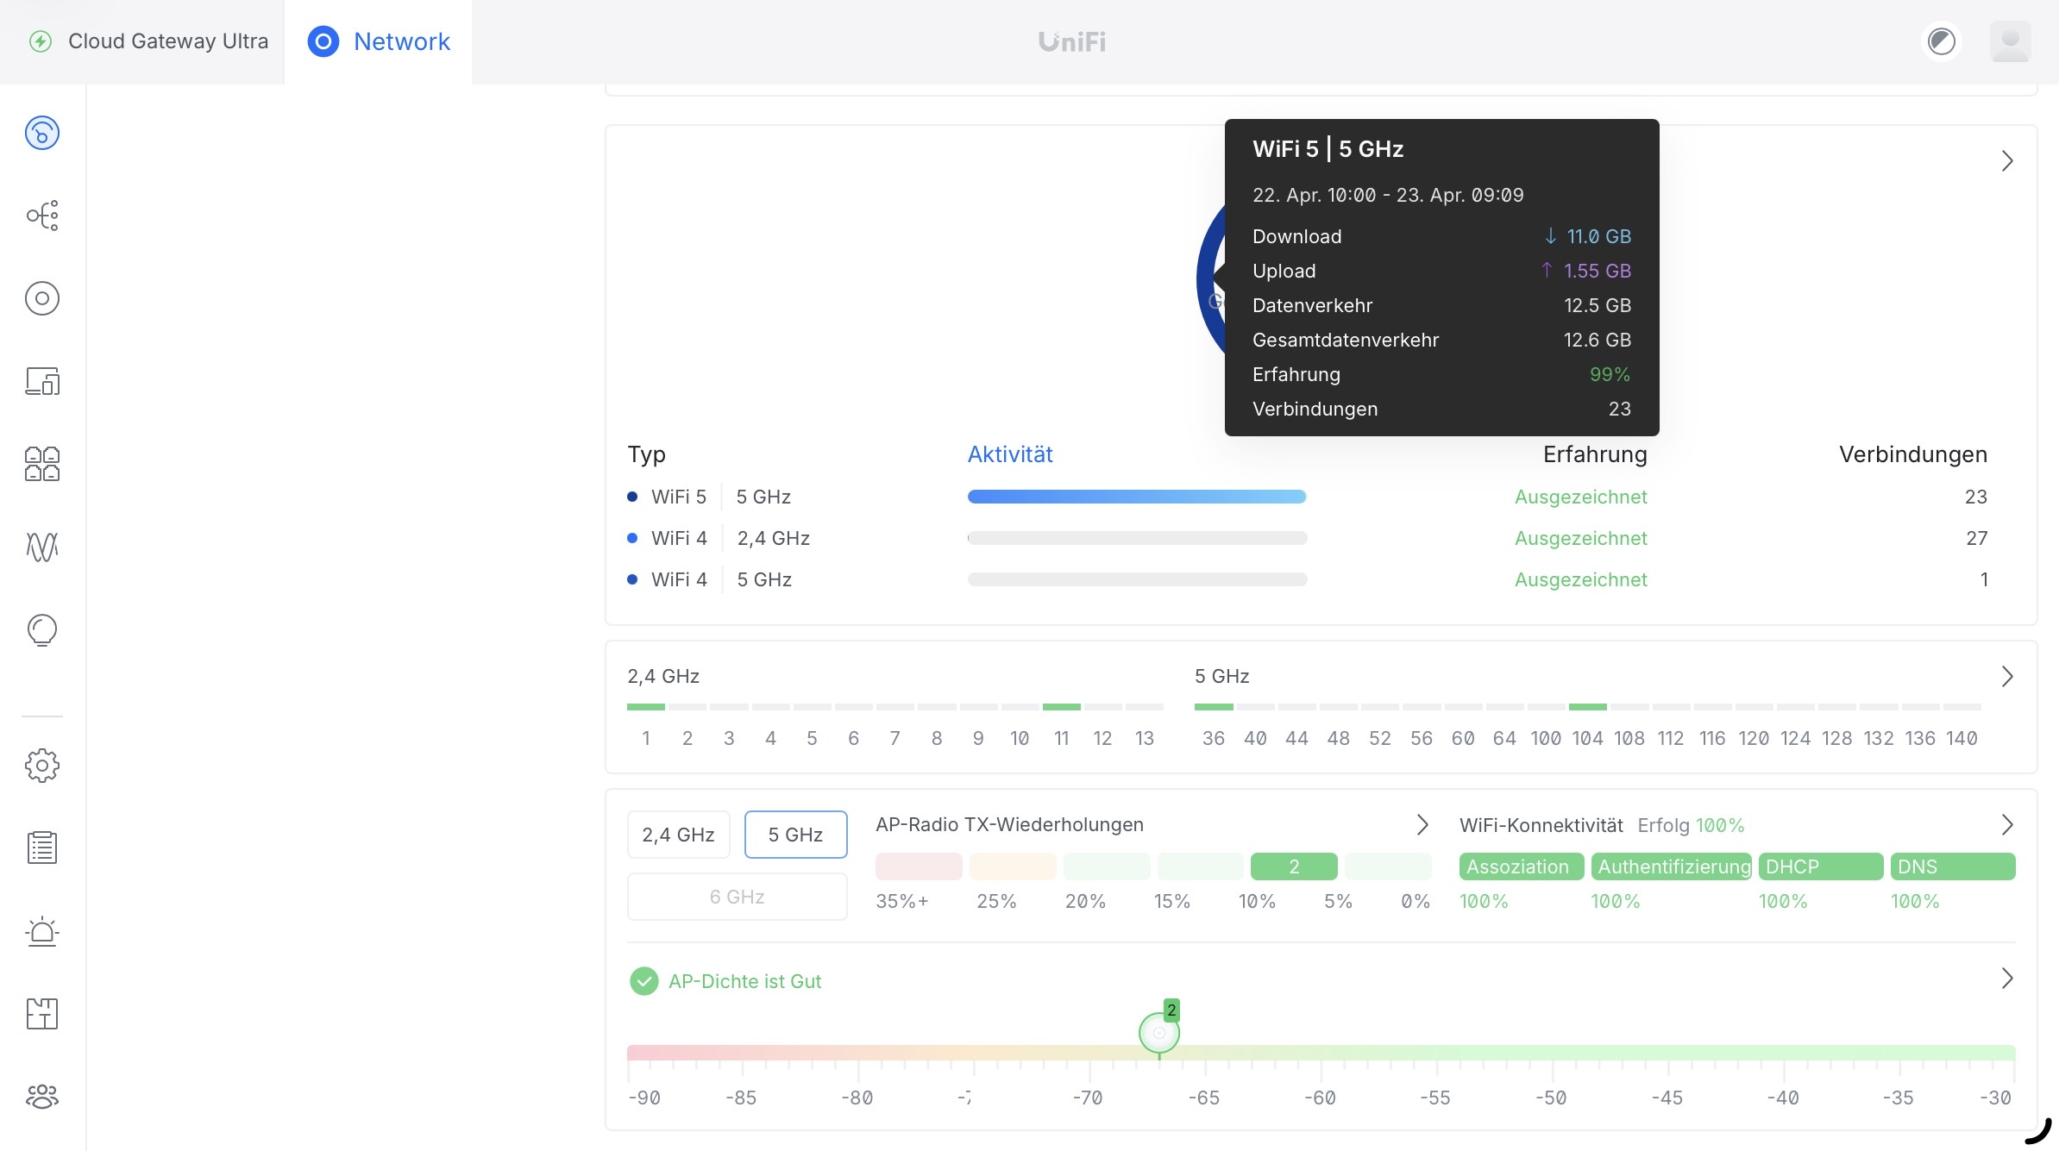Click the Erfahrung column header
The height and width of the screenshot is (1151, 2059).
tap(1595, 454)
